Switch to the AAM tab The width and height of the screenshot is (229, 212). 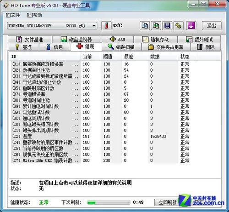point(117,40)
